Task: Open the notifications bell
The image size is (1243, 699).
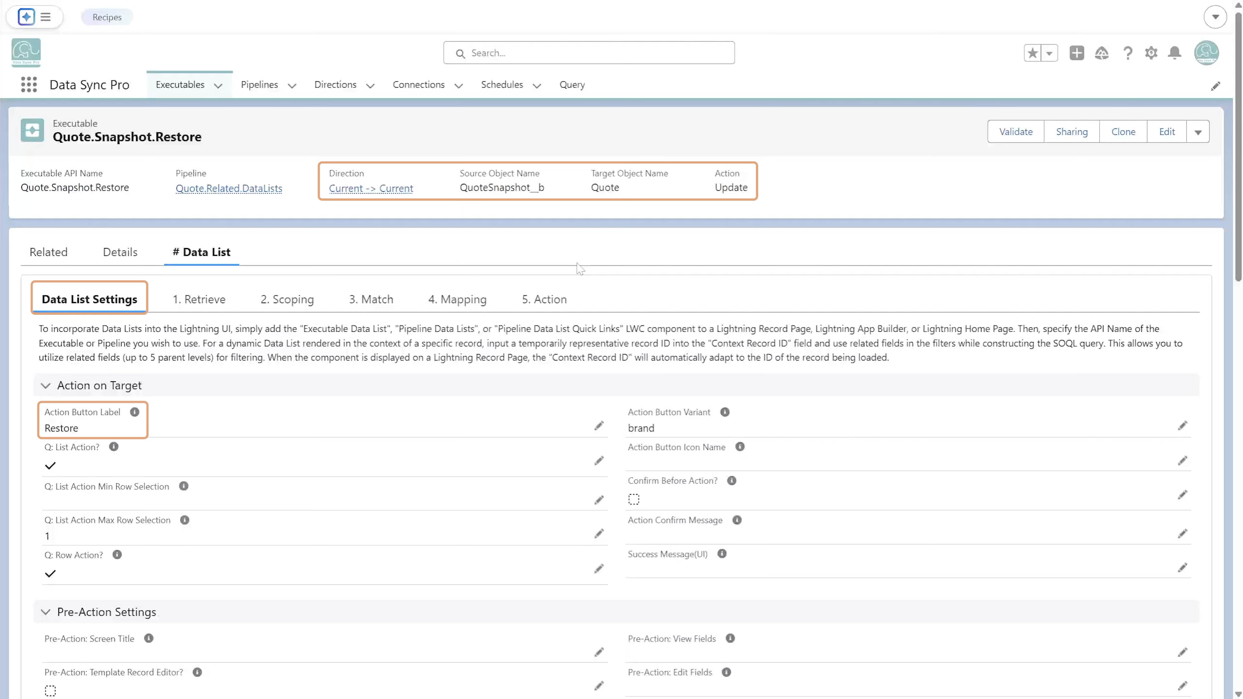Action: pyautogui.click(x=1175, y=53)
